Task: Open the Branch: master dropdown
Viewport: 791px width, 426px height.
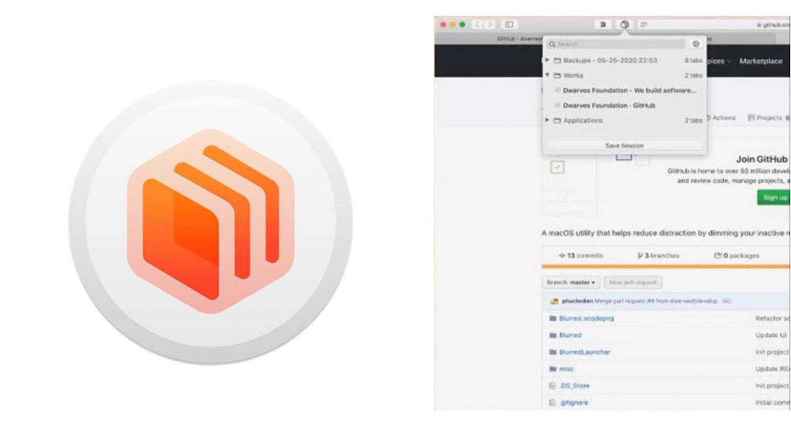Action: pyautogui.click(x=571, y=282)
